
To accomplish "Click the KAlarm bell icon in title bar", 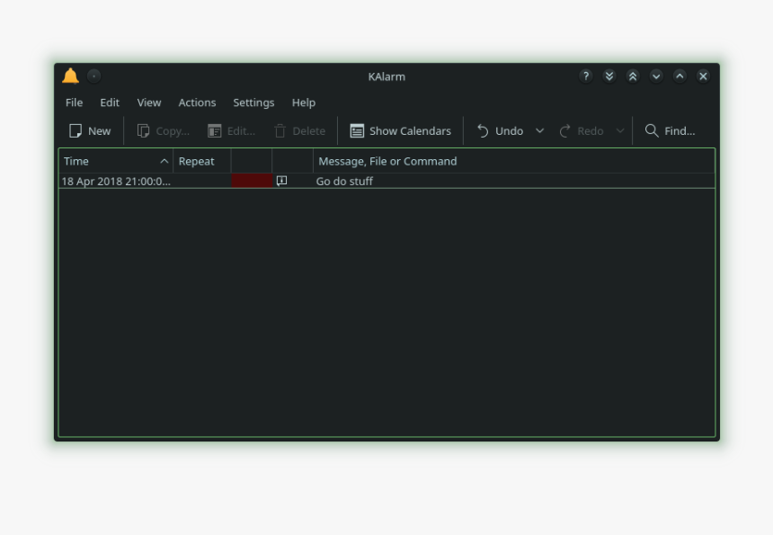I will tap(70, 76).
